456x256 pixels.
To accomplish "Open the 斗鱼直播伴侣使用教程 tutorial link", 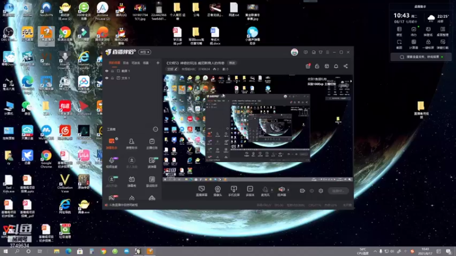I will click(123, 205).
